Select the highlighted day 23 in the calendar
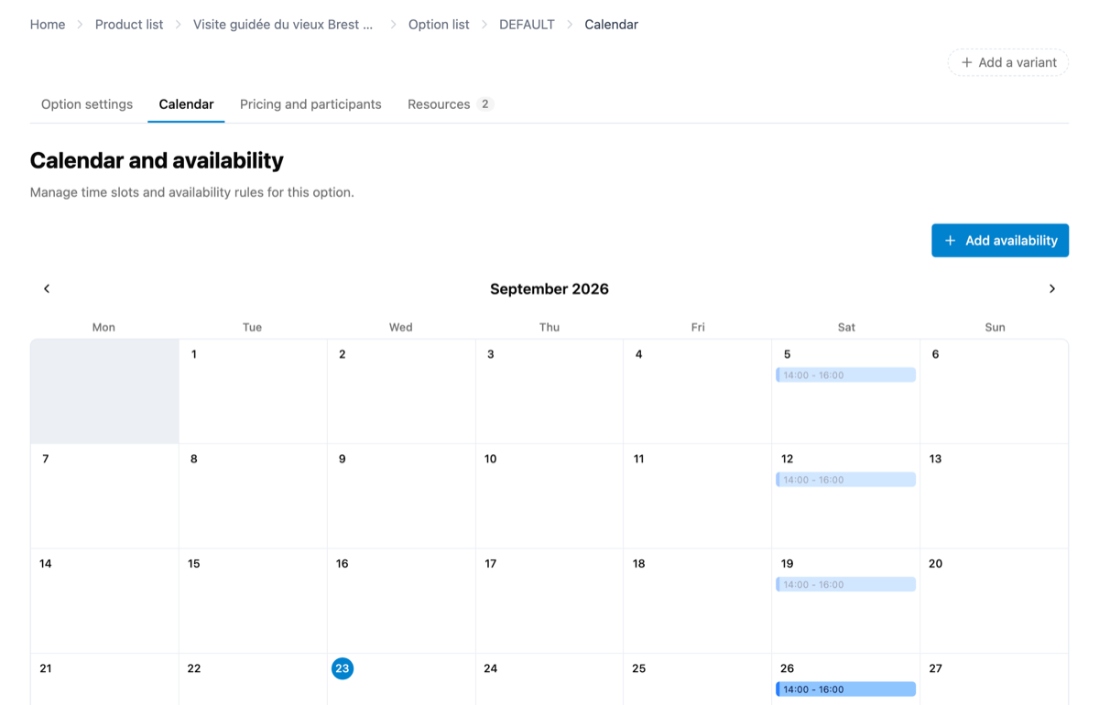This screenshot has height=705, width=1099. (x=343, y=668)
